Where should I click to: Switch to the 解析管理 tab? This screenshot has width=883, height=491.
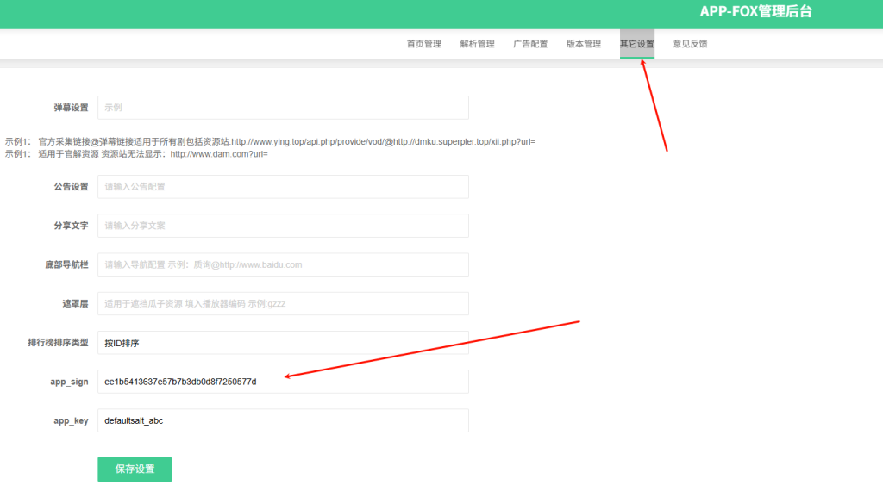click(477, 44)
